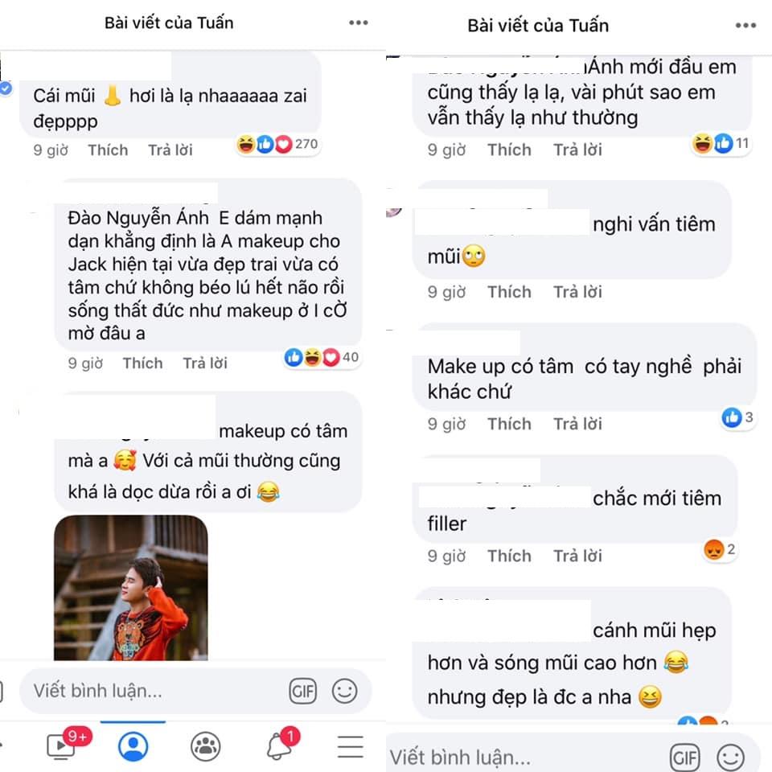Viewport: 772px width, 772px height.
Task: Reply to the 'chắc mới tiêm filler' comment
Action: coord(577,556)
